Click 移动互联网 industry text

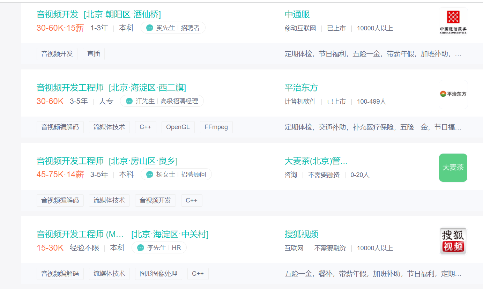[300, 28]
